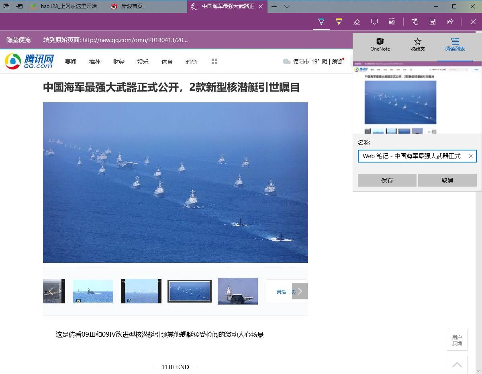Select the aircraft carrier thumbnail below the photo
The image size is (482, 374).
237,291
